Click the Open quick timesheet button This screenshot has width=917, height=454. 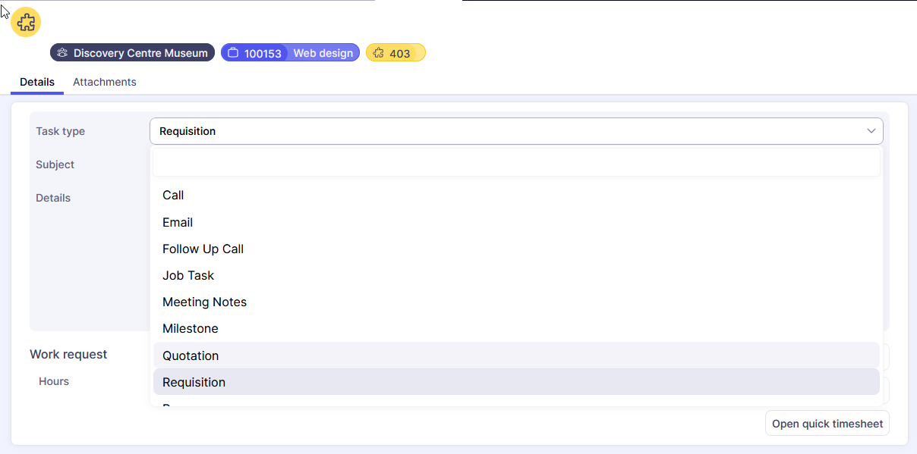[x=827, y=424]
